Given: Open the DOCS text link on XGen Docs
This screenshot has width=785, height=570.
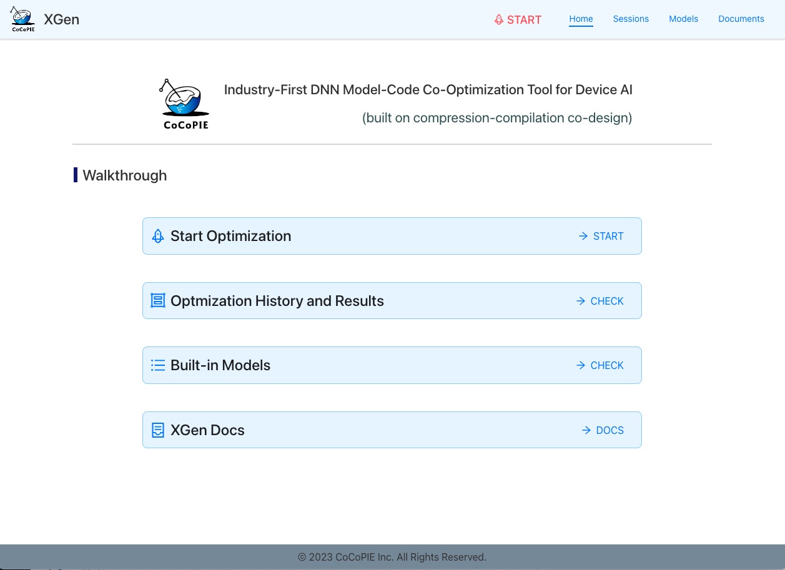Looking at the screenshot, I should click(610, 430).
